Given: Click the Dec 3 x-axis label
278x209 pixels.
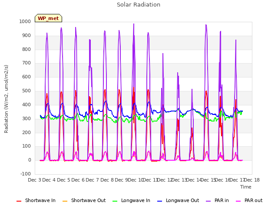Looking at the screenshot, I should tap(34, 180).
